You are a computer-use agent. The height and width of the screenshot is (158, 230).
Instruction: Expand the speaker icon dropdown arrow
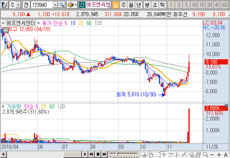point(76,5)
